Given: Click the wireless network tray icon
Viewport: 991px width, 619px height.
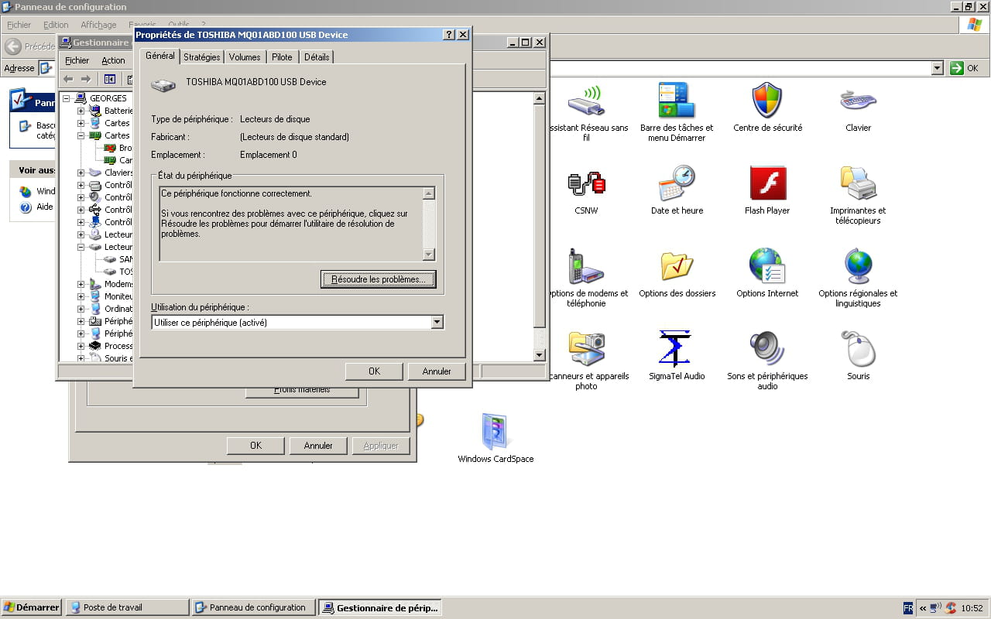Looking at the screenshot, I should coord(937,608).
